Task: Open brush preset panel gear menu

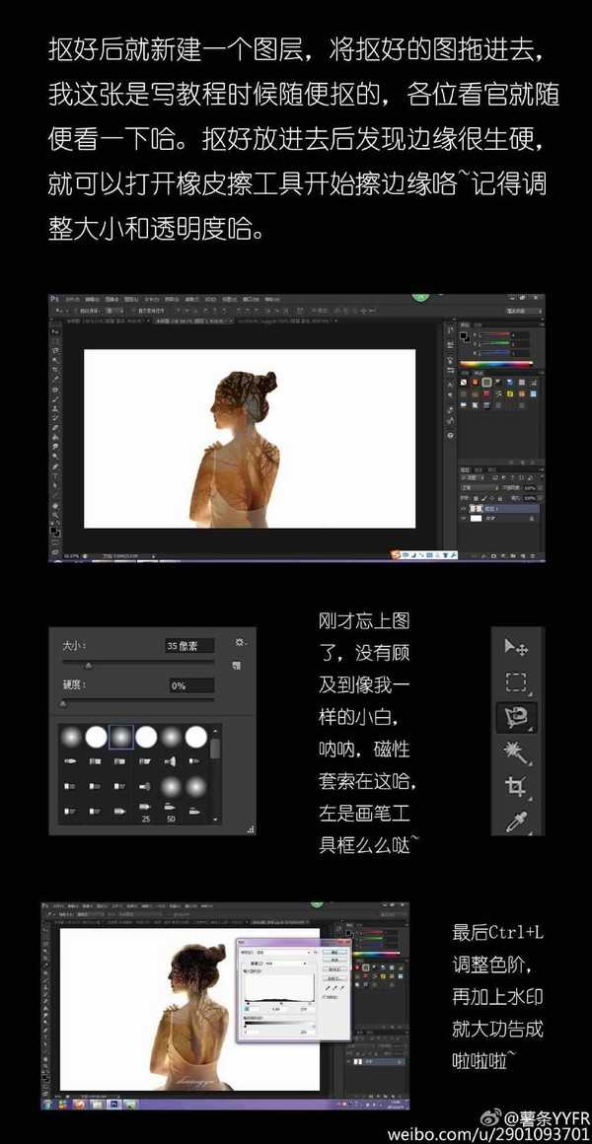Action: click(238, 642)
